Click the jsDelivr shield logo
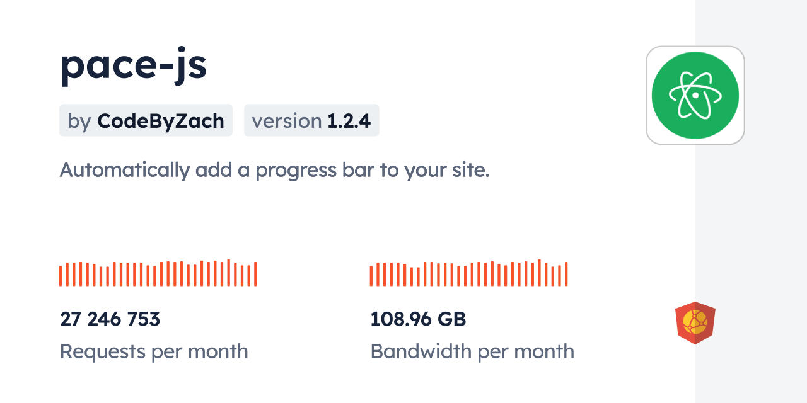 [695, 322]
